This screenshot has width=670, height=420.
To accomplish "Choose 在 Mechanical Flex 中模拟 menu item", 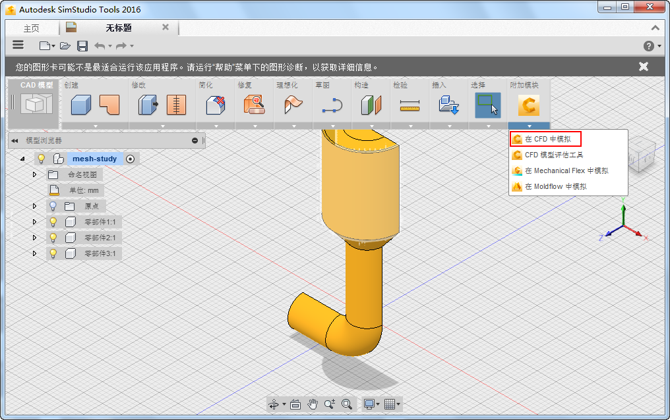I will [568, 171].
